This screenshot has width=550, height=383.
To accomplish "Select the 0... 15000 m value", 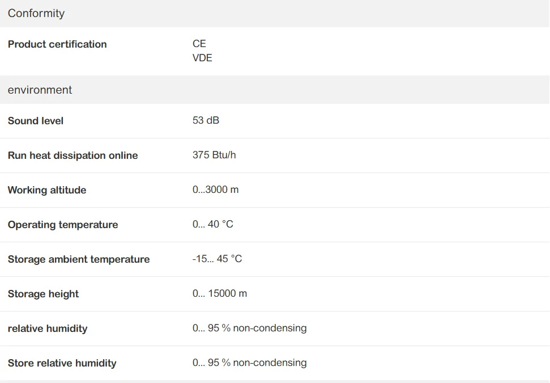I will pos(220,293).
